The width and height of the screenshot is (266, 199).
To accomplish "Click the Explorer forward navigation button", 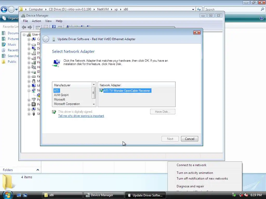I will tap(11, 9).
